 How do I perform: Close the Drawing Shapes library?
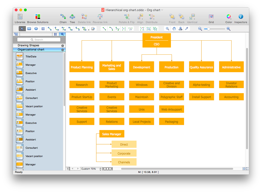coord(63,46)
